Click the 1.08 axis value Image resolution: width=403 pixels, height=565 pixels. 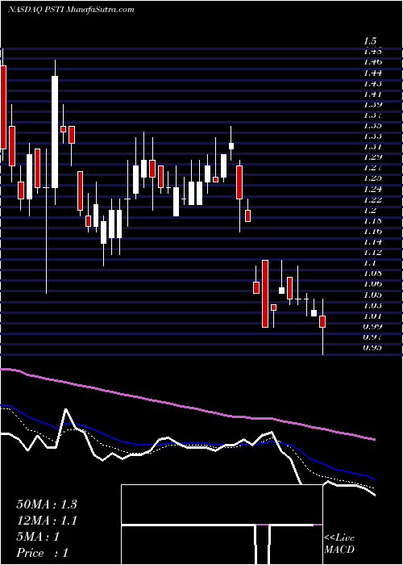pos(373,273)
